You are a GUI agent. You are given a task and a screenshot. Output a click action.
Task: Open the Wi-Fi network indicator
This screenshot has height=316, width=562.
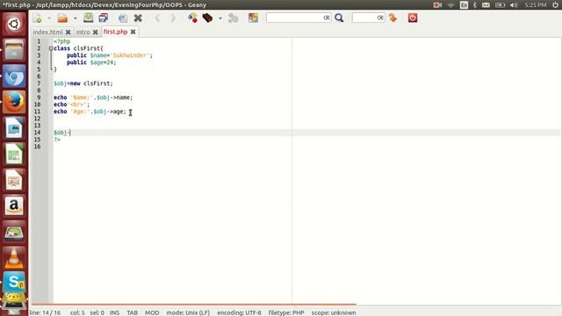coord(450,5)
